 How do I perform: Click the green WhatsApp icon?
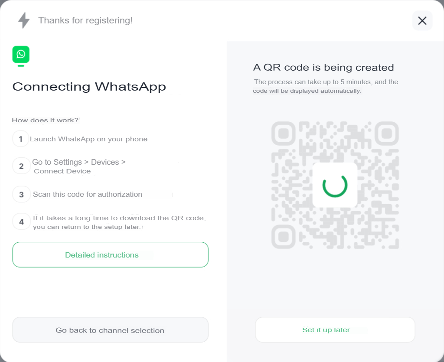pos(21,55)
